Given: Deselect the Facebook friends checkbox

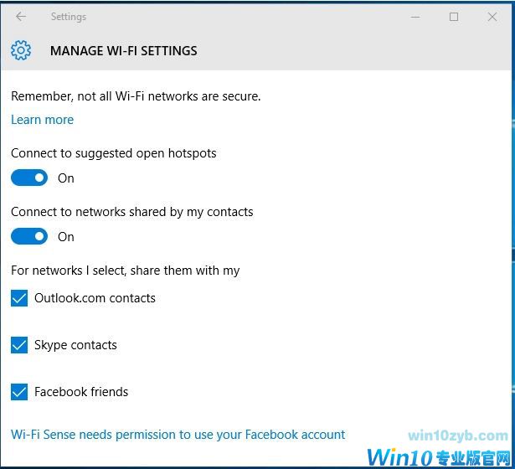Looking at the screenshot, I should (19, 392).
